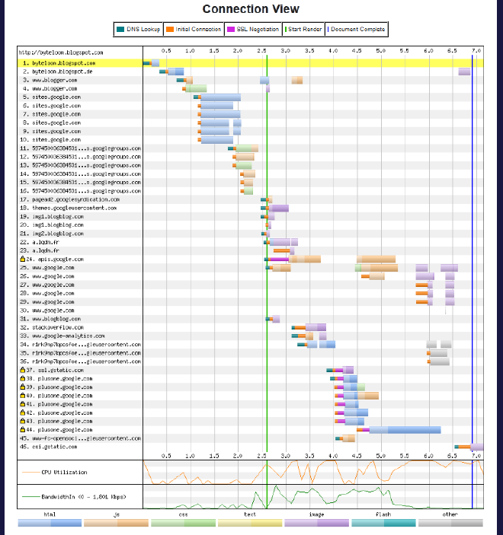Click the yellow text color bar

coord(250,523)
